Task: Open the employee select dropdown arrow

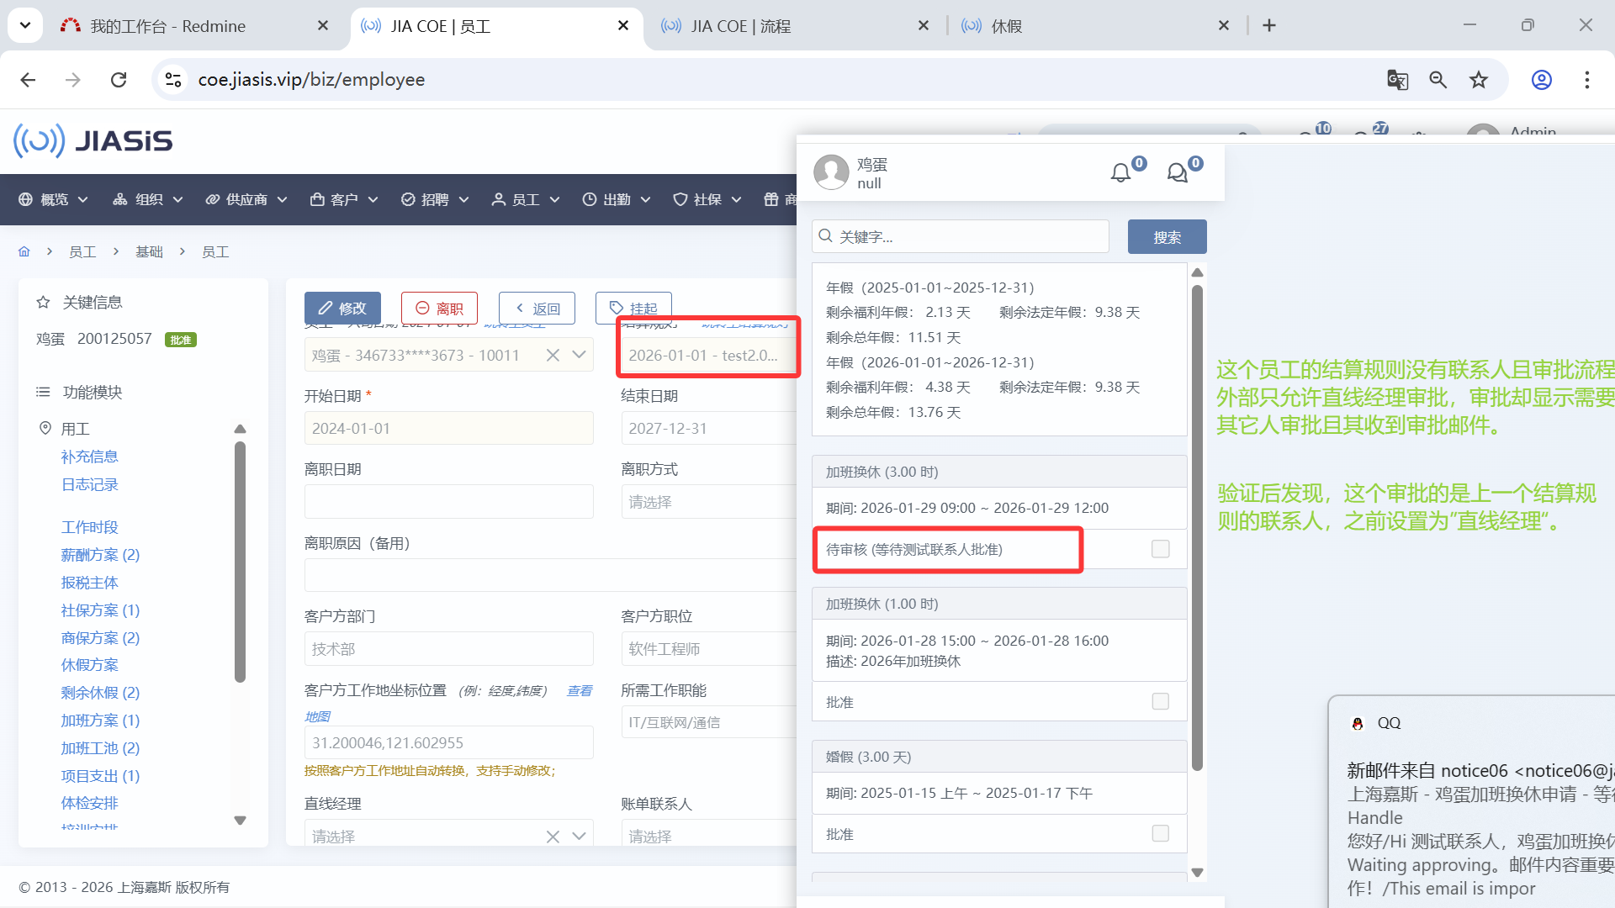Action: (579, 355)
